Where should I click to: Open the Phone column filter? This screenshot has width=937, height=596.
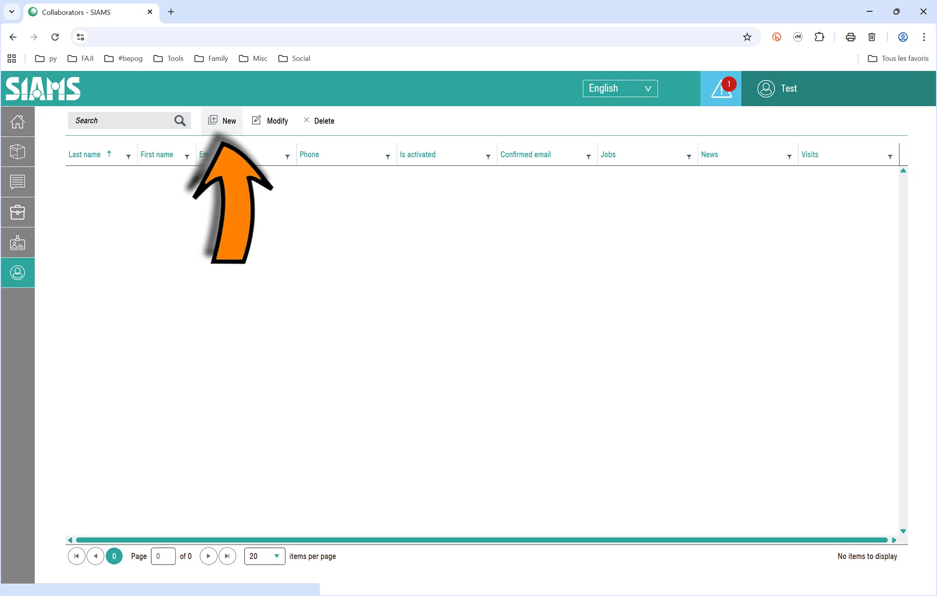pos(388,157)
